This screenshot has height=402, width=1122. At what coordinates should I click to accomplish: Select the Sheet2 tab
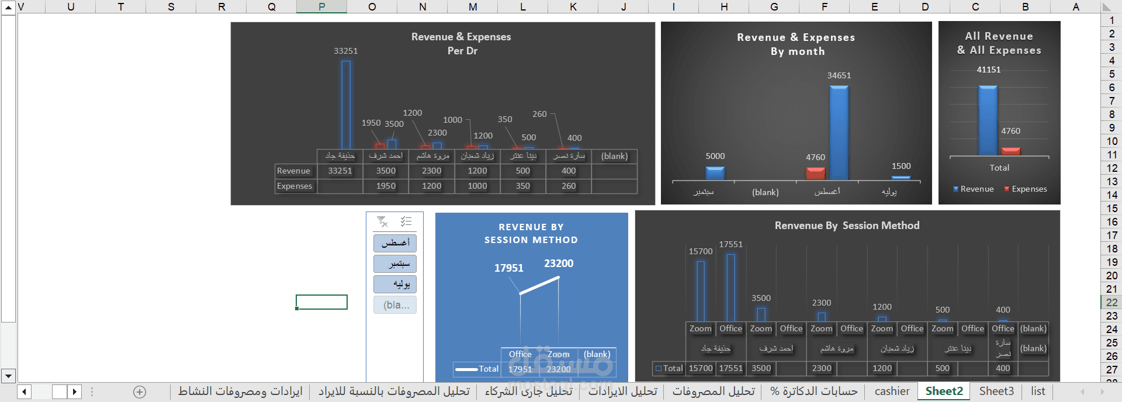coord(944,391)
